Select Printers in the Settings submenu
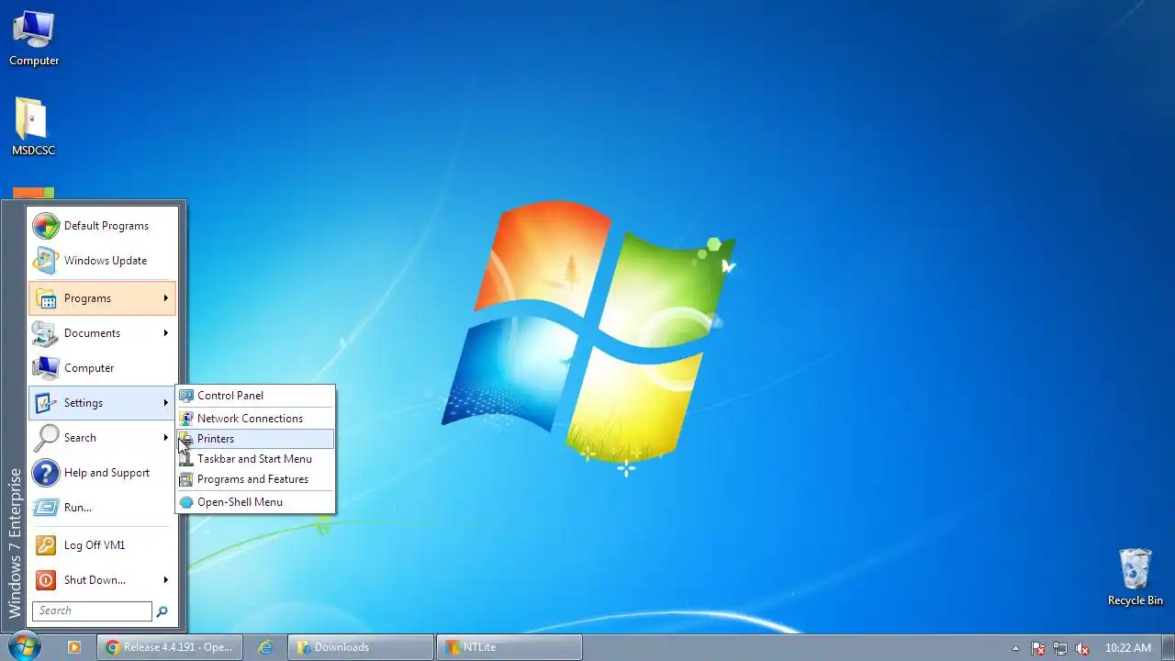 click(x=255, y=439)
